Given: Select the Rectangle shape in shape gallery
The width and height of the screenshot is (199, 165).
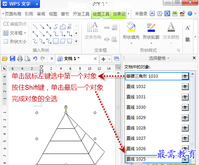Looking at the screenshot, I should pos(55,41).
